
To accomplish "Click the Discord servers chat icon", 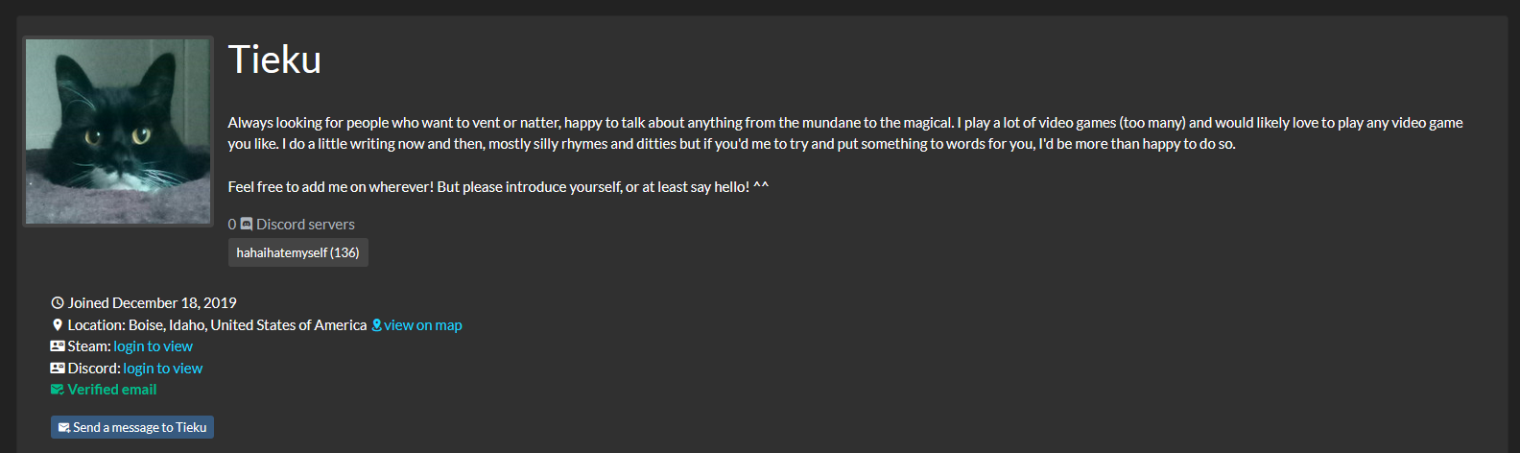I will coord(247,224).
